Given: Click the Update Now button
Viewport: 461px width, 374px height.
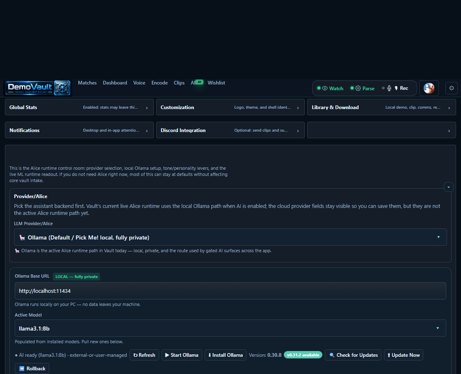Looking at the screenshot, I should coord(404,355).
